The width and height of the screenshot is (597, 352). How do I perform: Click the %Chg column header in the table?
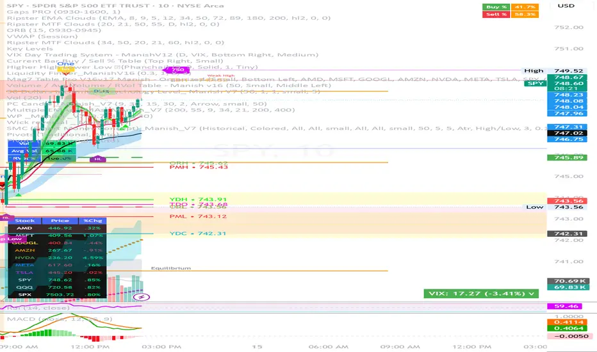(92, 221)
